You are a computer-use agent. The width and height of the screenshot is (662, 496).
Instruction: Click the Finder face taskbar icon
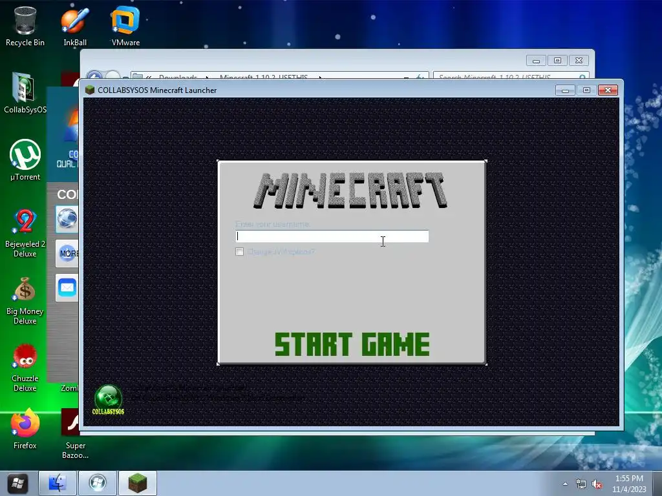[x=58, y=483]
